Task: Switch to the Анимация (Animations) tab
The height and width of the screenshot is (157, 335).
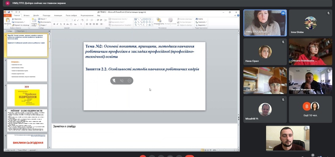Action: tap(58, 15)
